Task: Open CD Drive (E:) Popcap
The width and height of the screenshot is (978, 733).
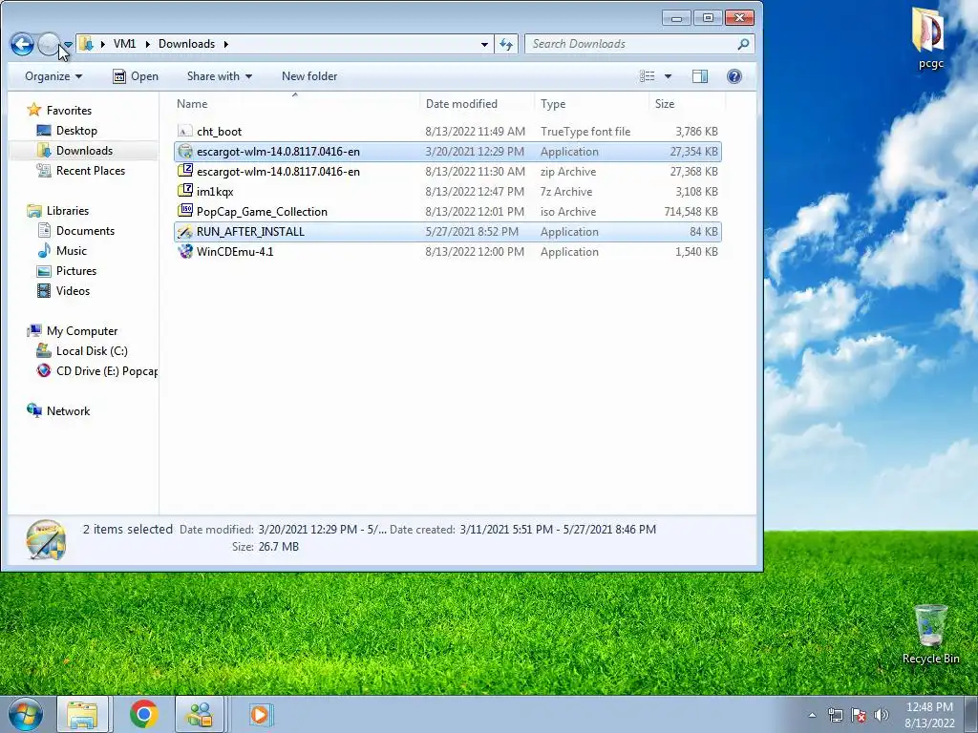Action: click(106, 371)
